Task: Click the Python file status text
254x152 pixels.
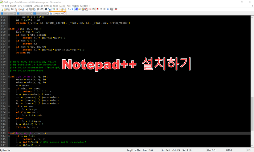Action: (5, 150)
